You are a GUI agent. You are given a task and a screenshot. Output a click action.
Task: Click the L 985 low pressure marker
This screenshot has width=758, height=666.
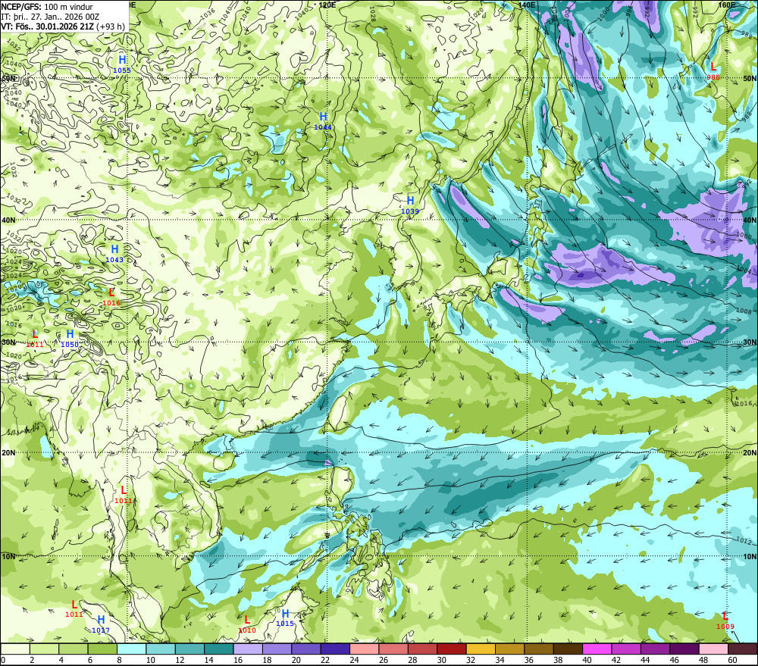713,71
